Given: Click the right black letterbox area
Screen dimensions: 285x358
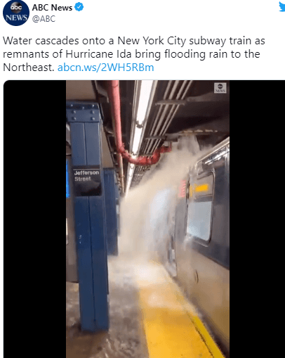Looking at the screenshot, I should (257, 219).
